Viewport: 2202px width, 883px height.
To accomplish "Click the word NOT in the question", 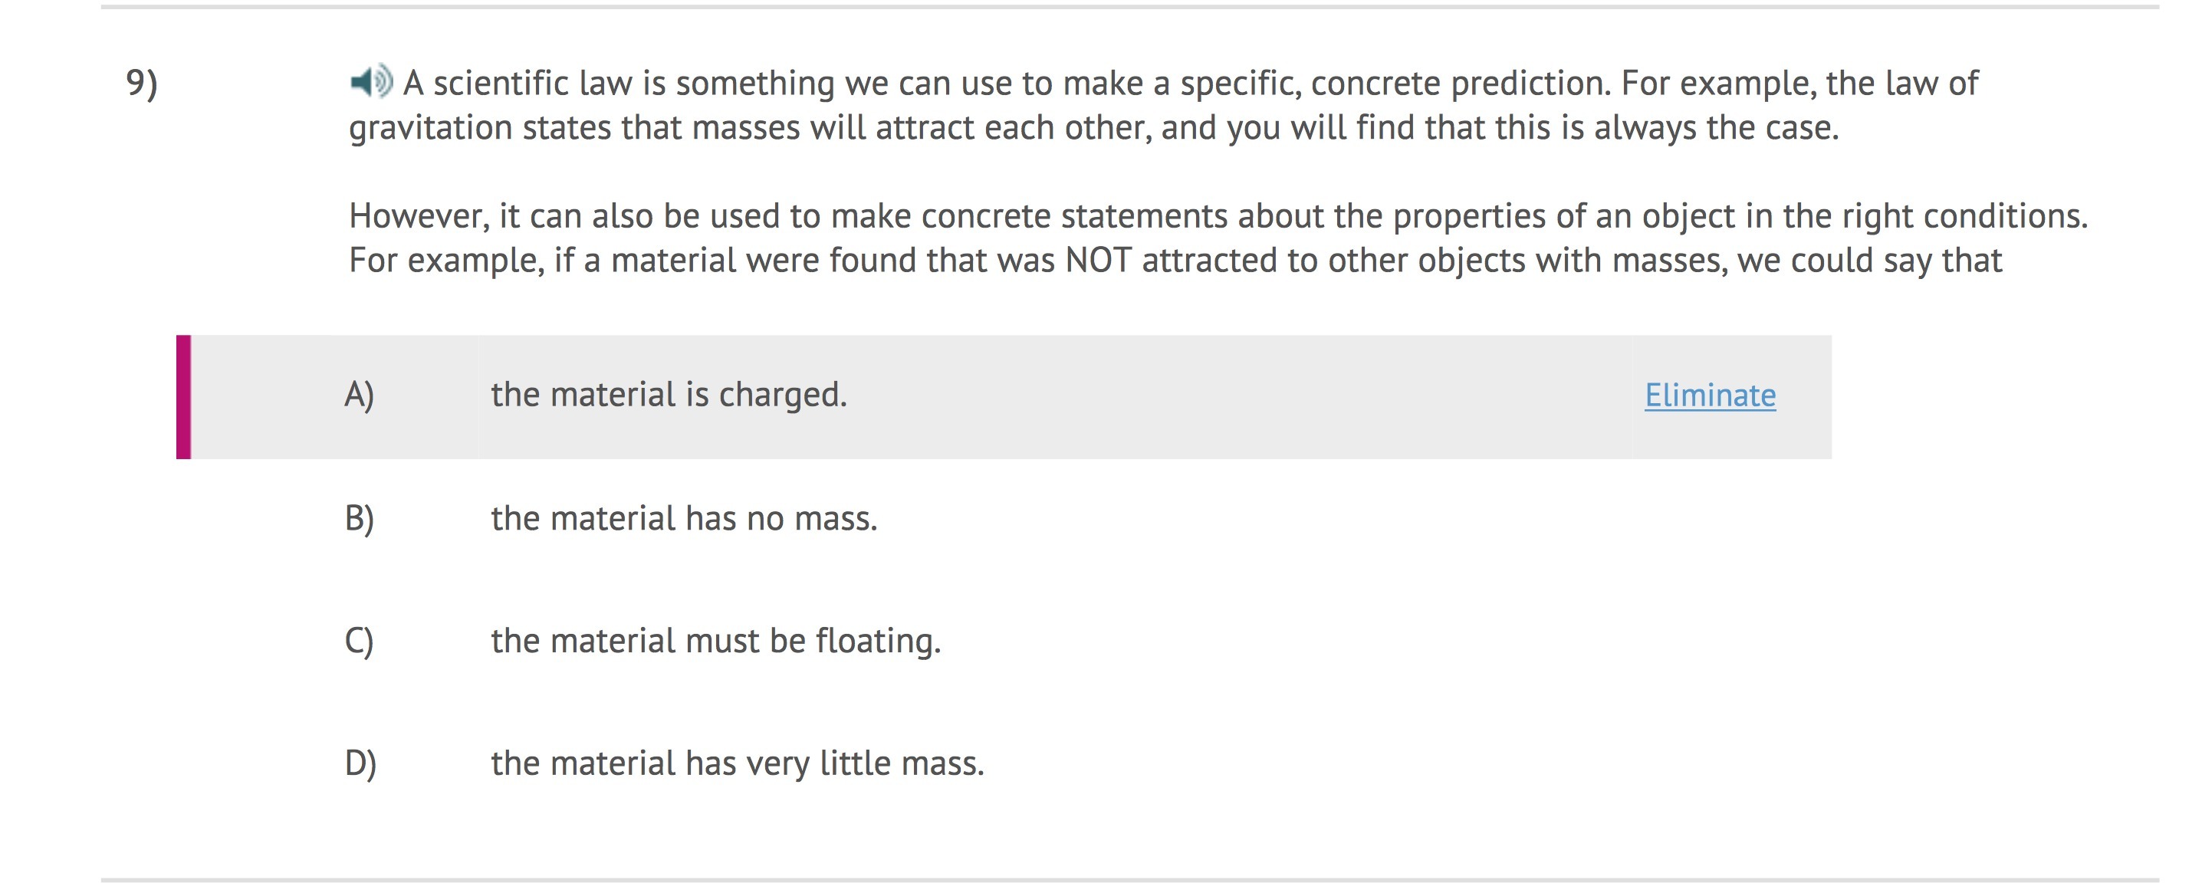I will (x=1098, y=260).
